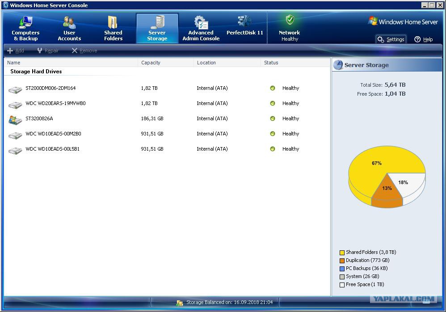This screenshot has width=446, height=312.
Task: Open the Advanced Admin Console tab
Action: click(201, 28)
